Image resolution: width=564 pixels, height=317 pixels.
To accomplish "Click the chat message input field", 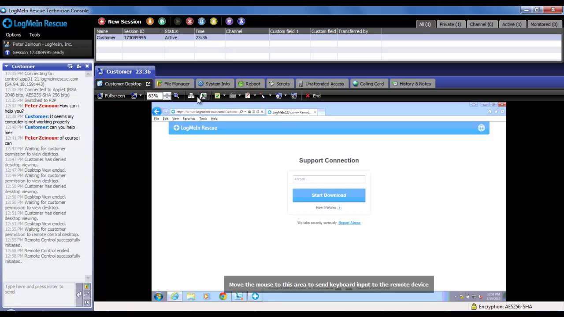I will [39, 294].
